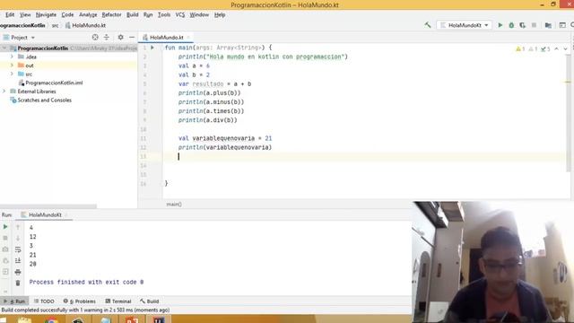574x323 pixels.
Task: Click the camera dump threads icon
Action: click(5, 249)
